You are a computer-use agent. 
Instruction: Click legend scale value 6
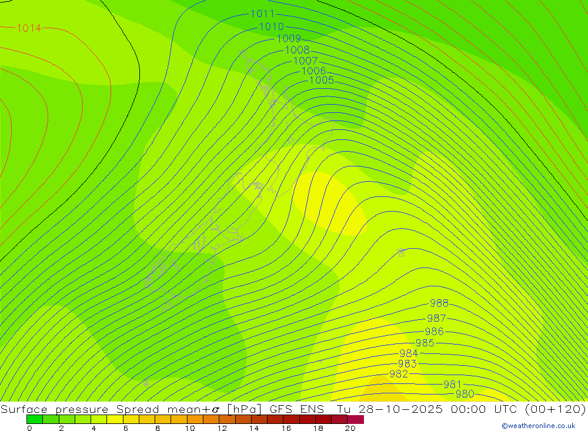pos(126,428)
